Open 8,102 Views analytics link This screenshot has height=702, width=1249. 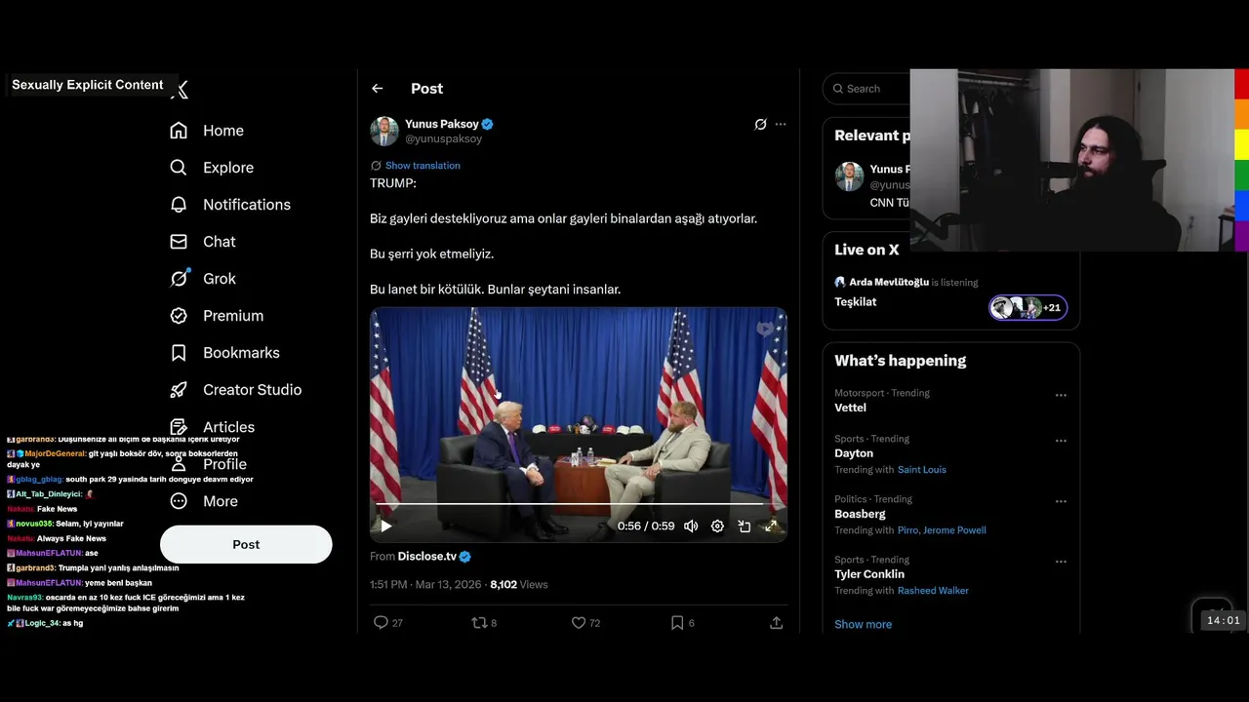519,585
